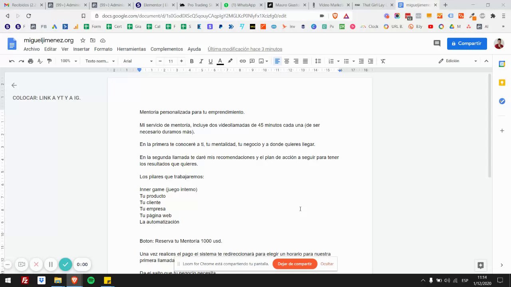The height and width of the screenshot is (287, 511).
Task: Justify the text alignment
Action: click(x=305, y=61)
